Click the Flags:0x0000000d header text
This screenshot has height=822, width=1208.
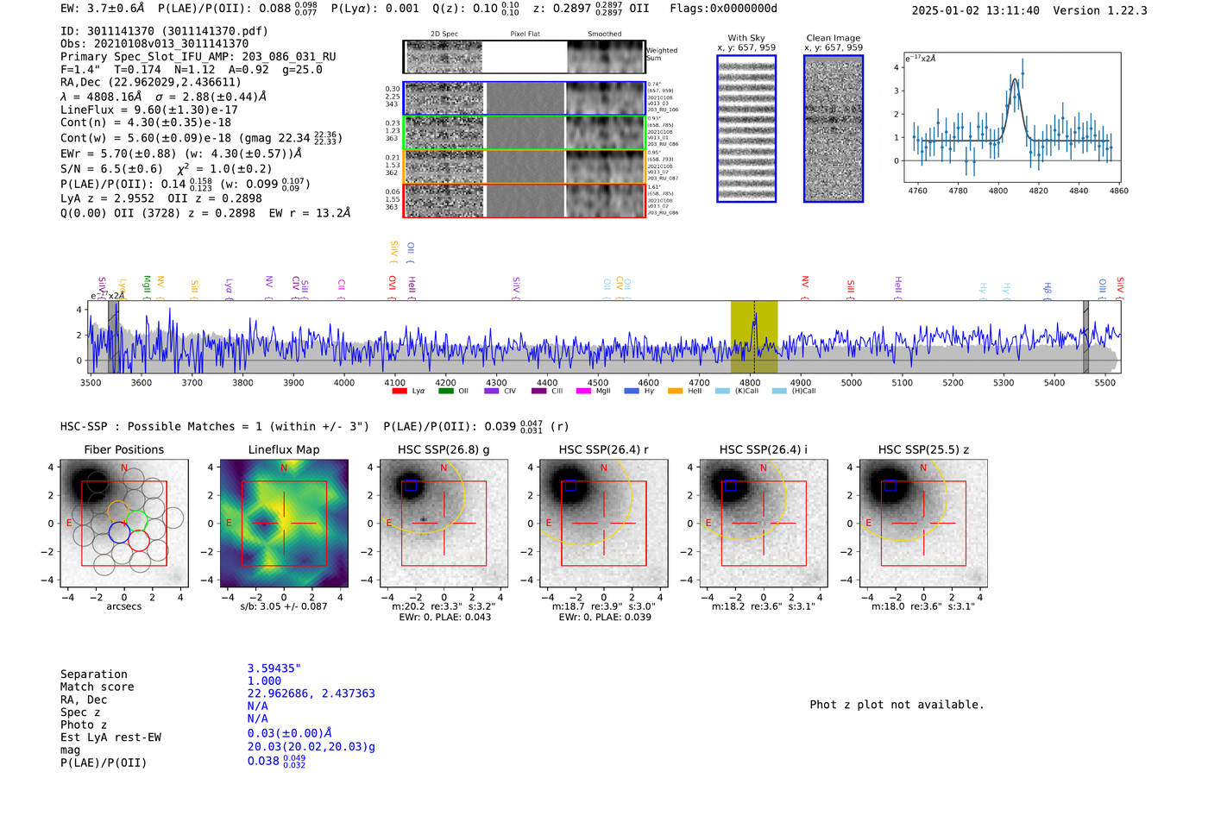click(x=723, y=9)
